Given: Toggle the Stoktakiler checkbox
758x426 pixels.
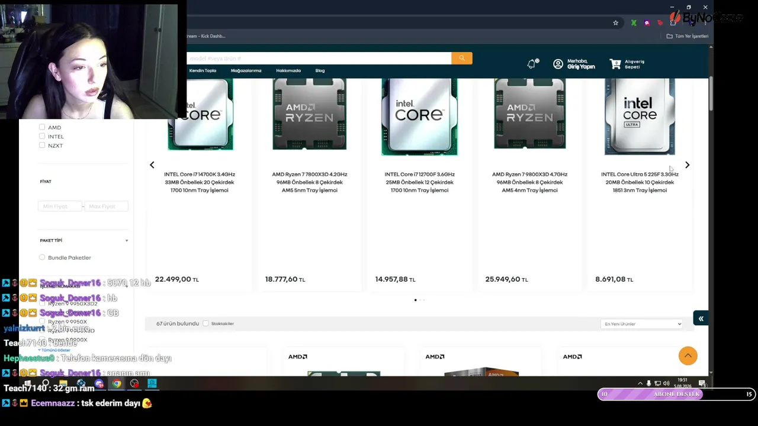Looking at the screenshot, I should (x=205, y=324).
